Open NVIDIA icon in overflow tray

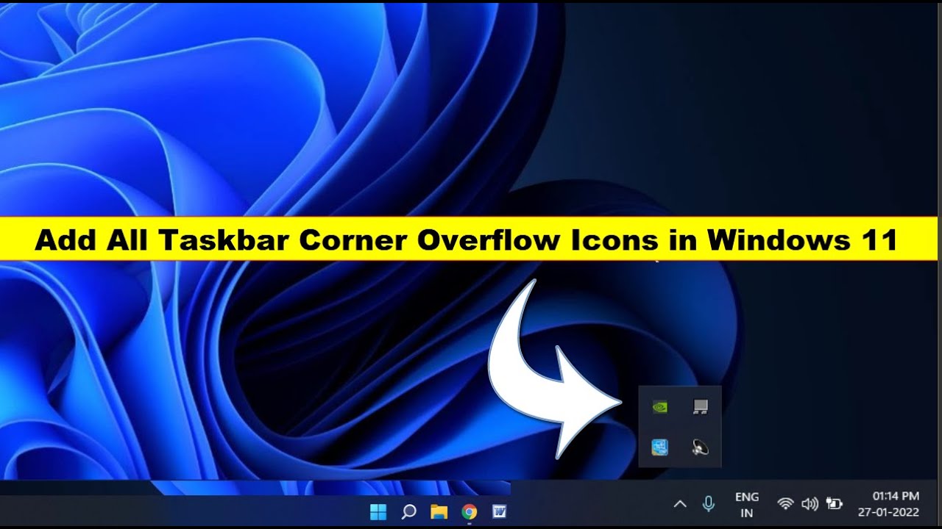pos(660,407)
